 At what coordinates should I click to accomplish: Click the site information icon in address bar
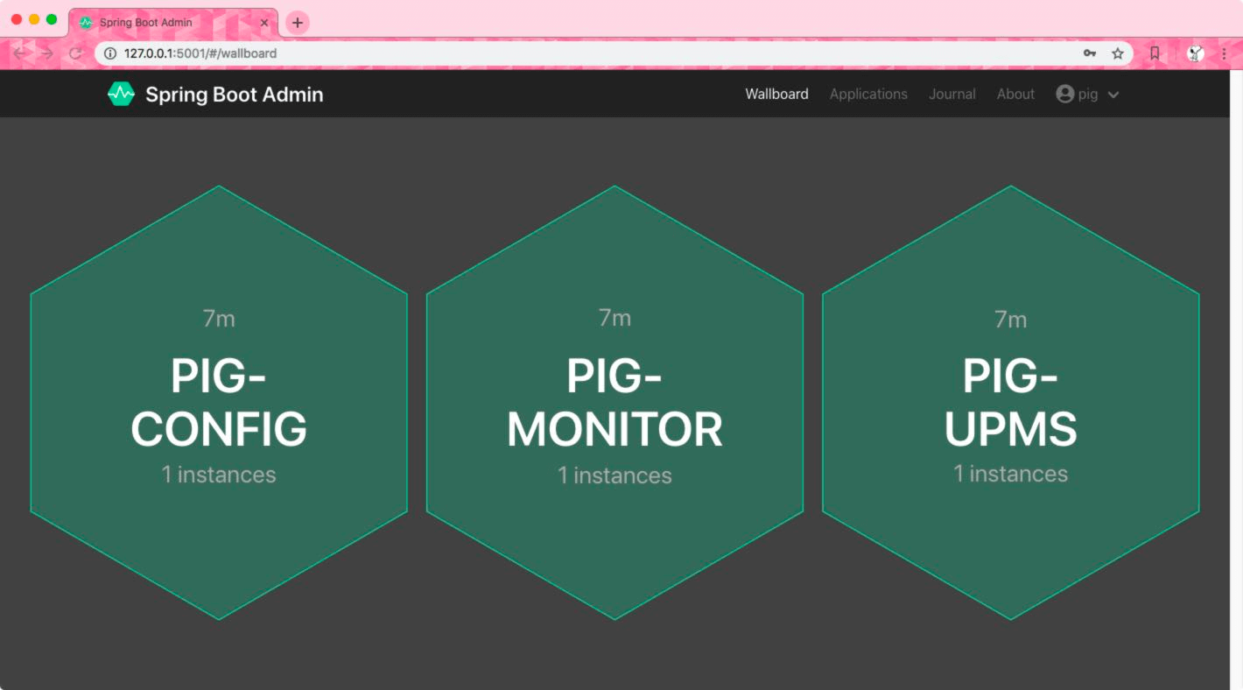110,53
